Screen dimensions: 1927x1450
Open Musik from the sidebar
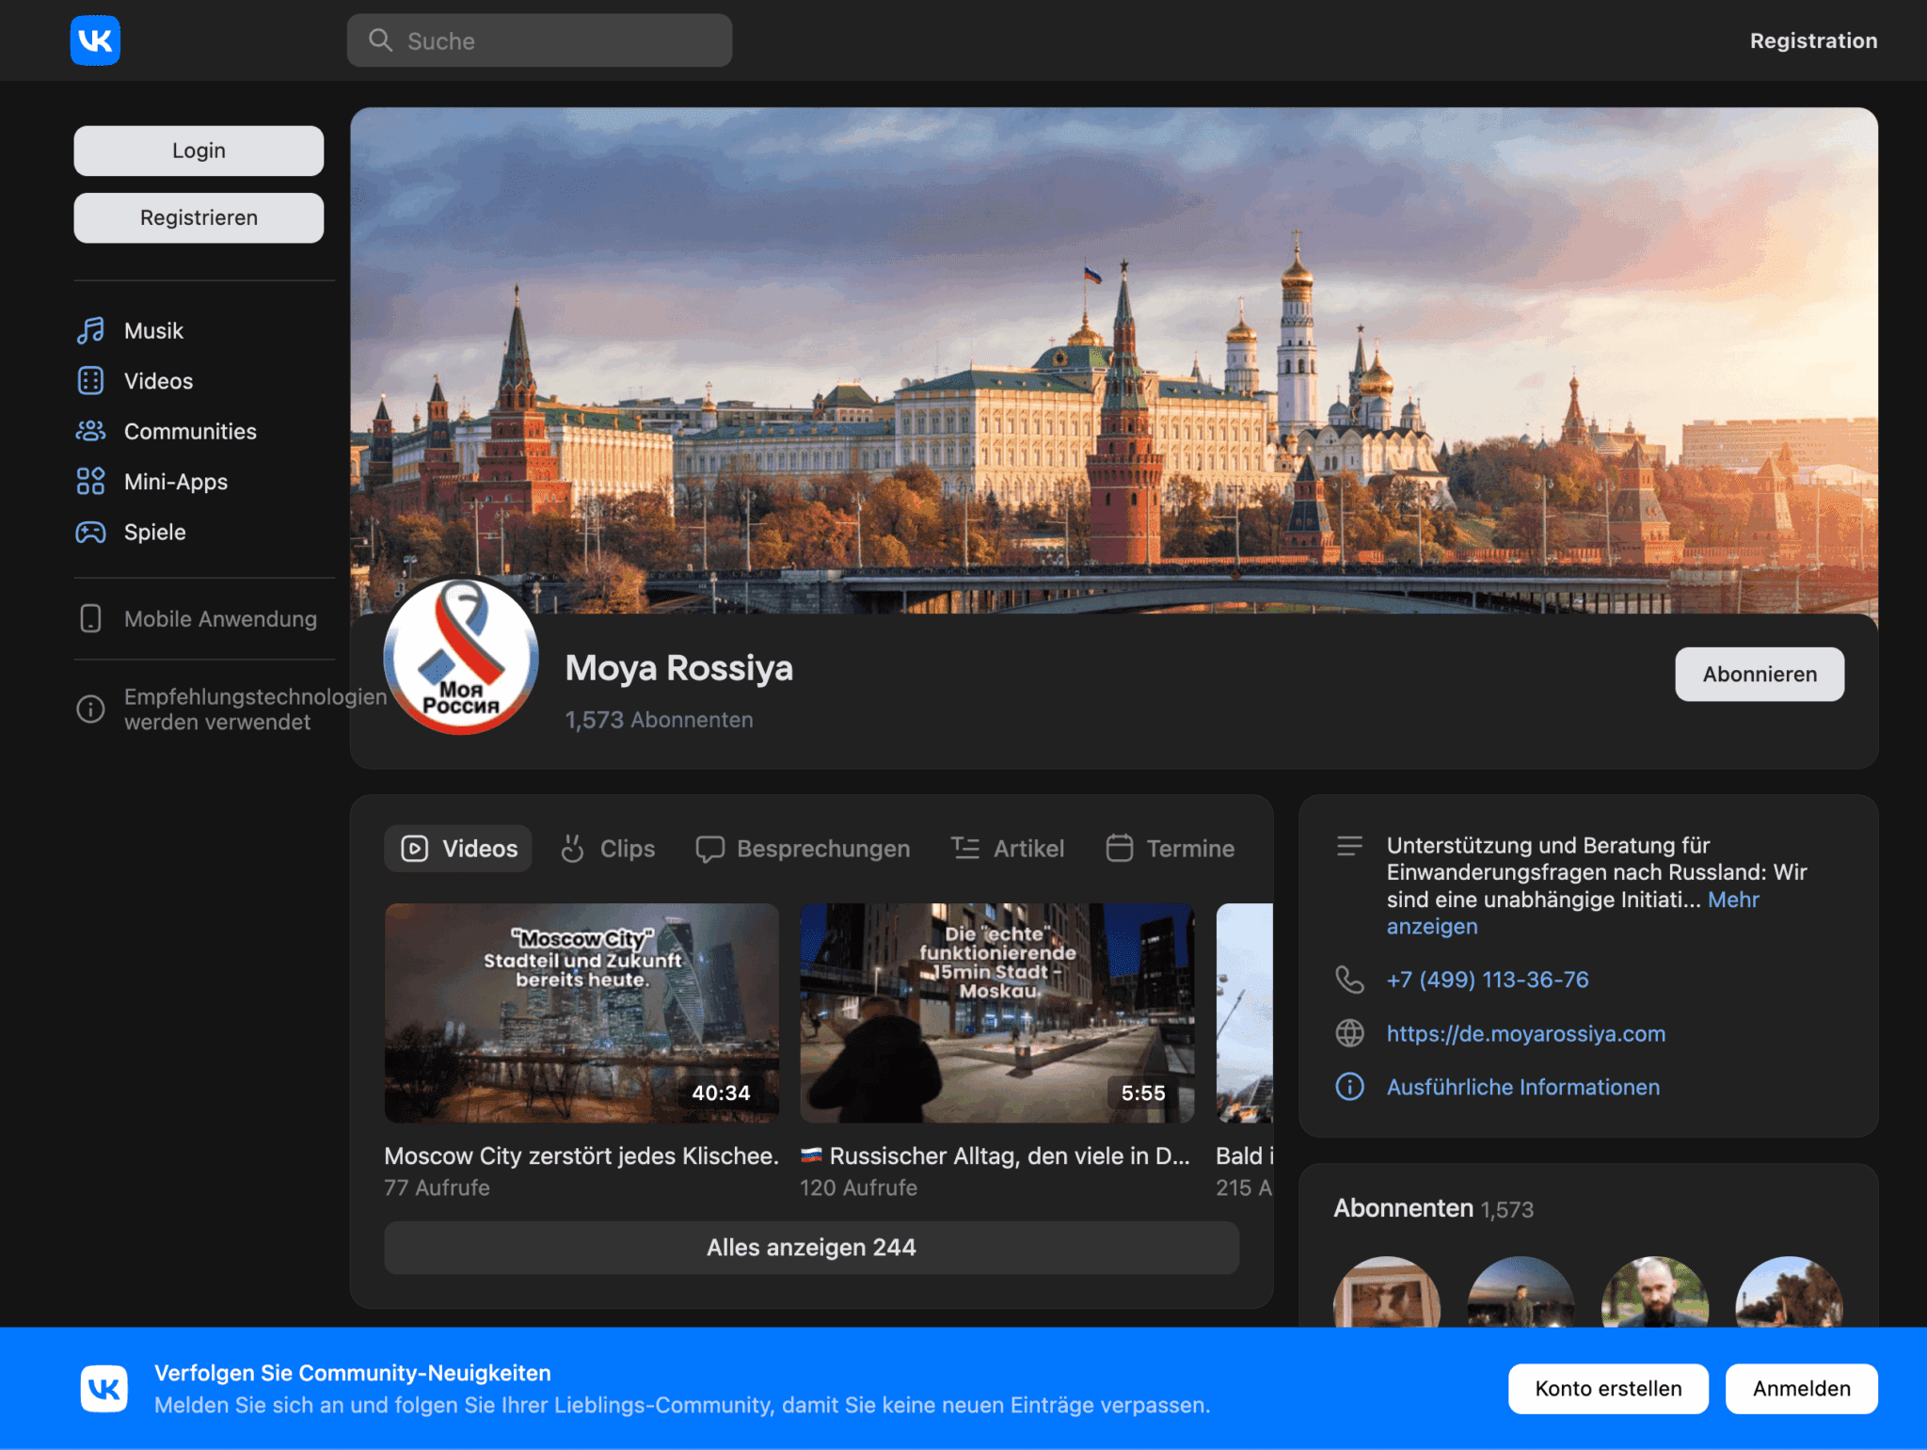(x=153, y=331)
